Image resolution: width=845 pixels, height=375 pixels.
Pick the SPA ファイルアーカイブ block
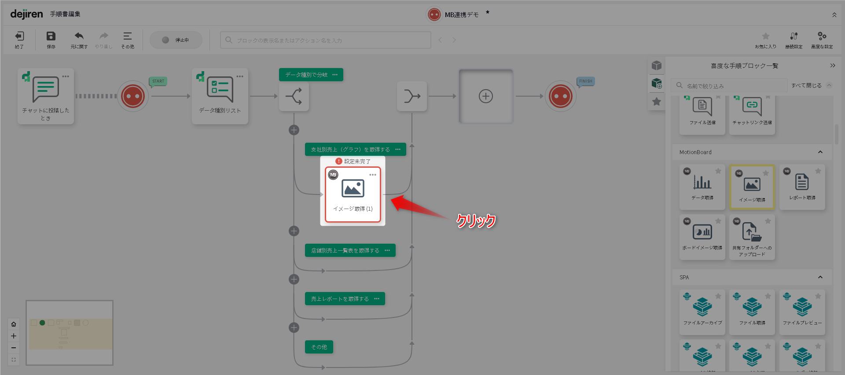pos(702,312)
